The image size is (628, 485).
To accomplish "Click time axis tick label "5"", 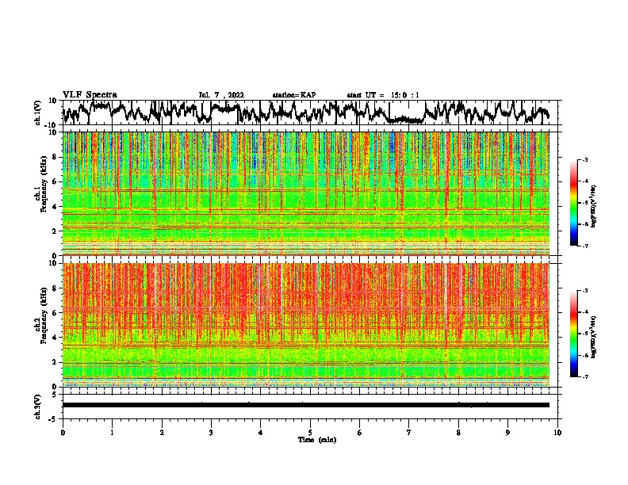I will point(310,433).
